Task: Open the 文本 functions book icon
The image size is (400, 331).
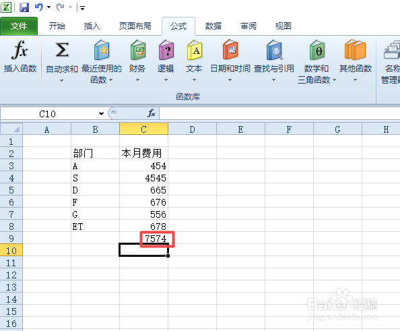Action: coord(195,50)
